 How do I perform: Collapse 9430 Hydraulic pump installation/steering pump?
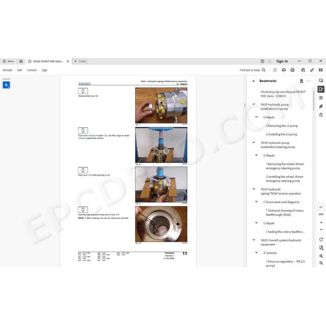(x=254, y=143)
